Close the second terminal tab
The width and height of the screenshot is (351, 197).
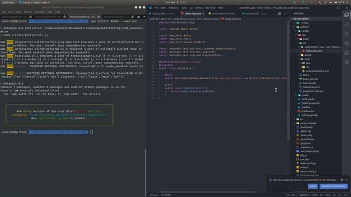(65, 17)
